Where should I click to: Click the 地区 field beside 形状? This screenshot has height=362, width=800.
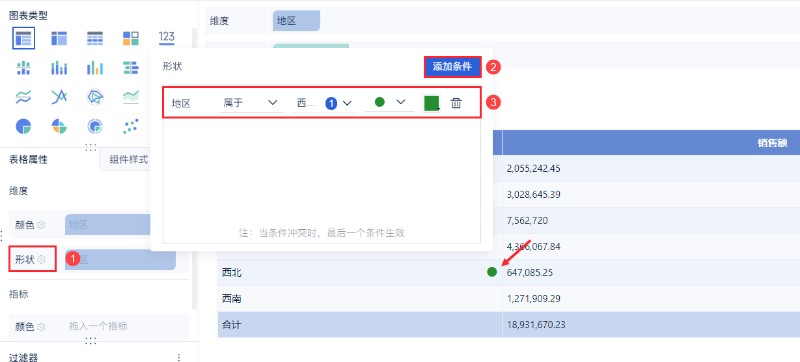click(120, 260)
